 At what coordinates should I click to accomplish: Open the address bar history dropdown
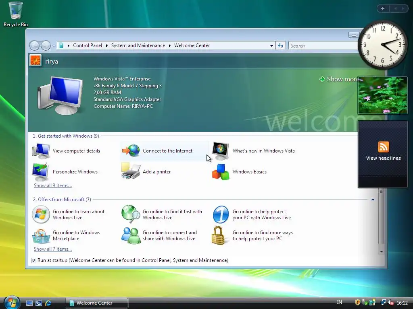[x=271, y=46]
